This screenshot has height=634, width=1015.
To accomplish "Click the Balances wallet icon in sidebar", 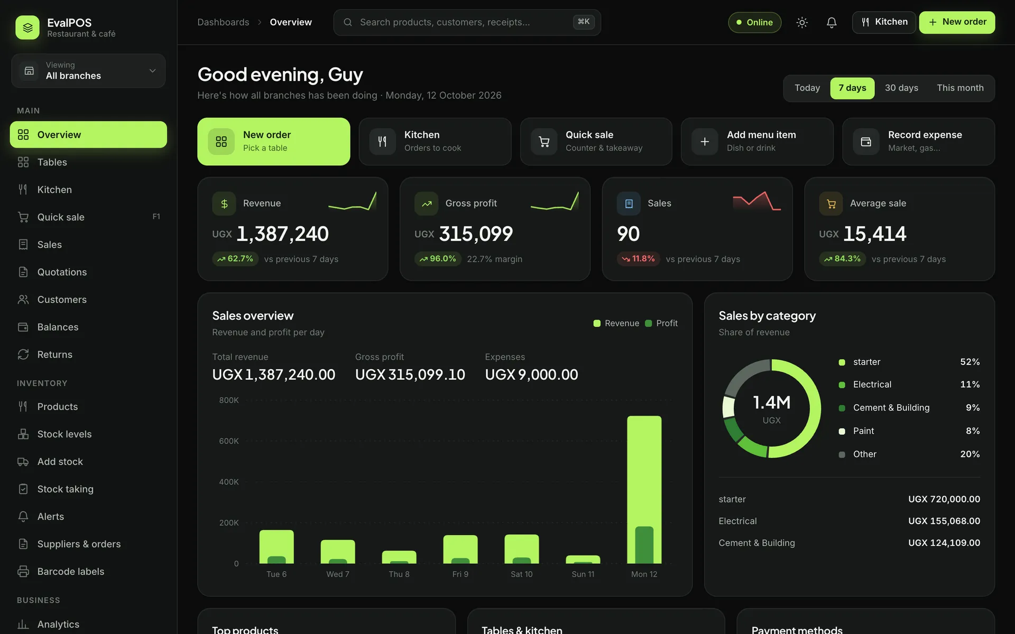I will tap(23, 327).
